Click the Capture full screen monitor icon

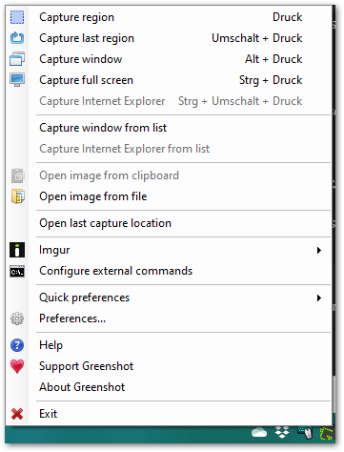(17, 80)
